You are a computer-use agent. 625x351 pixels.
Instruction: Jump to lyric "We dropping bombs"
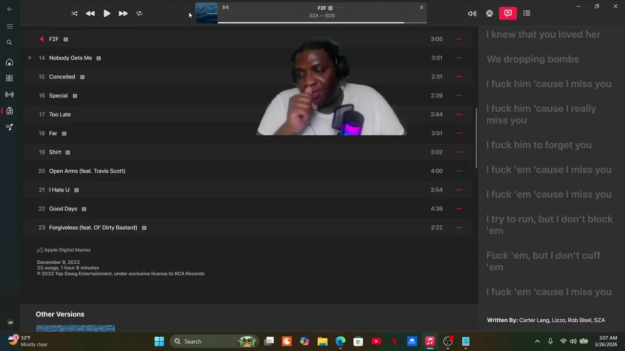tap(533, 59)
